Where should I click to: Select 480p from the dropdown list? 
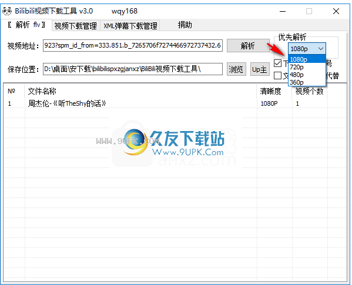pos(307,75)
